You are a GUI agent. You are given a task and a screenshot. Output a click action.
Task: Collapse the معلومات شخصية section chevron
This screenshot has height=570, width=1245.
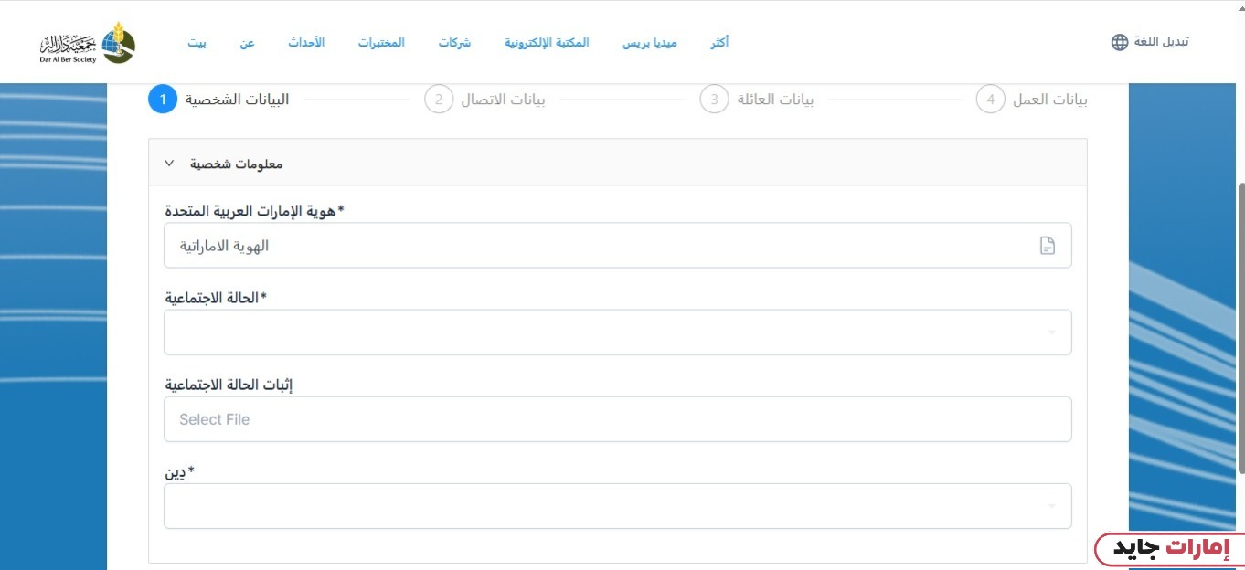(169, 164)
